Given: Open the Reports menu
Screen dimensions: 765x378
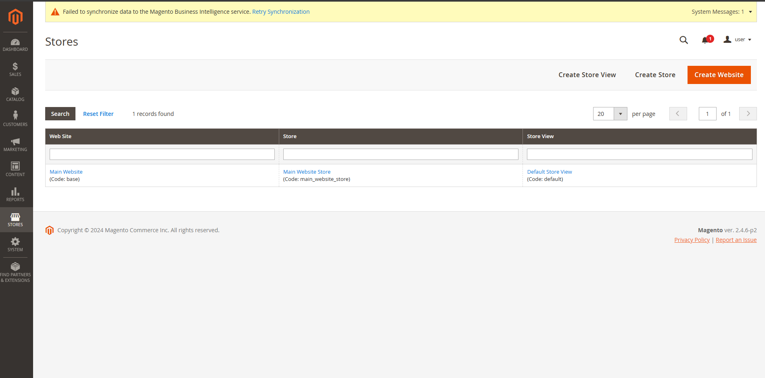Looking at the screenshot, I should 15,195.
